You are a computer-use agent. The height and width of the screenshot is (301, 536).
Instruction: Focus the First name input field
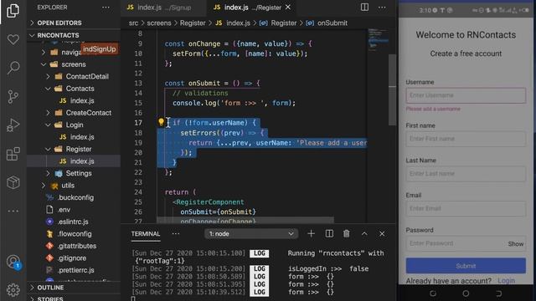click(x=466, y=139)
